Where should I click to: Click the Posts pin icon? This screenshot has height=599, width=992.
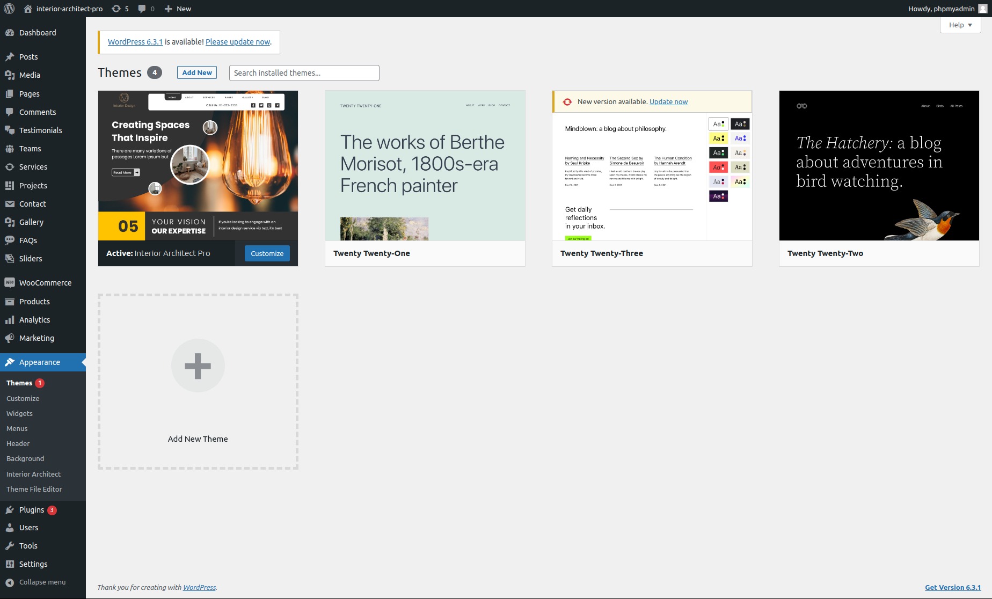pos(10,57)
